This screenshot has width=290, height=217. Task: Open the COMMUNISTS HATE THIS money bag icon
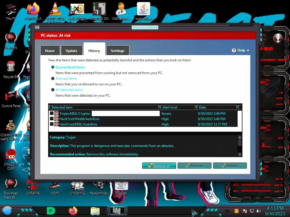tap(11, 130)
